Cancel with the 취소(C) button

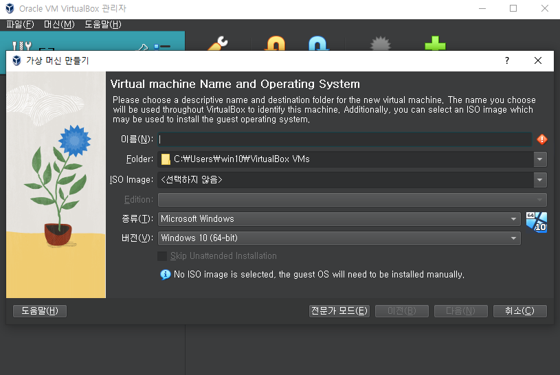[519, 310]
